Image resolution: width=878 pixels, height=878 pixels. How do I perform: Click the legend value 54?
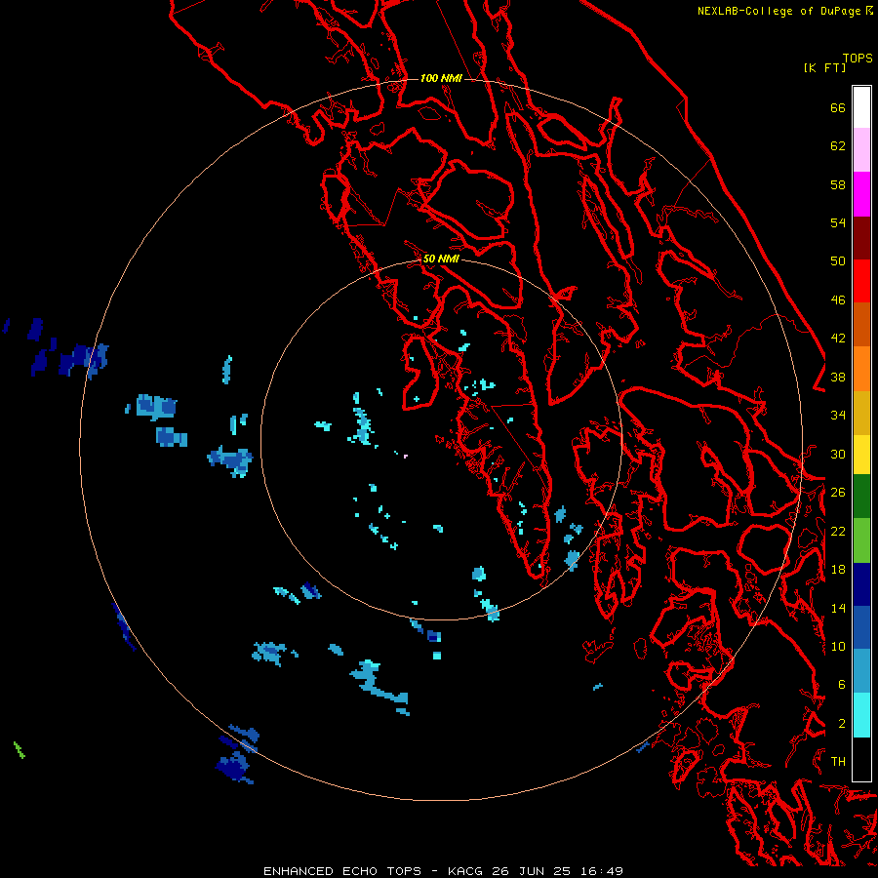click(838, 222)
